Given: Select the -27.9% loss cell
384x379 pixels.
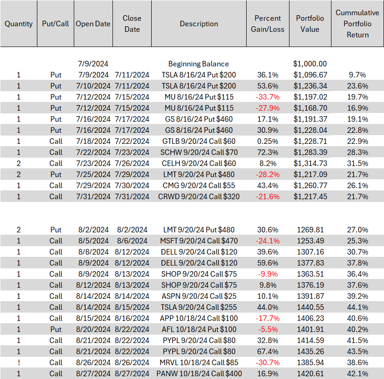Looking at the screenshot, I should point(268,108).
